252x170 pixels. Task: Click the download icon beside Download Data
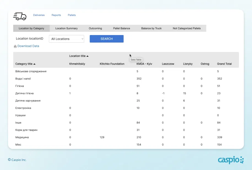[x=15, y=46]
